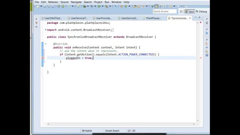Expand the External Tools dropdown arrow
240x135 pixels.
[110, 6]
